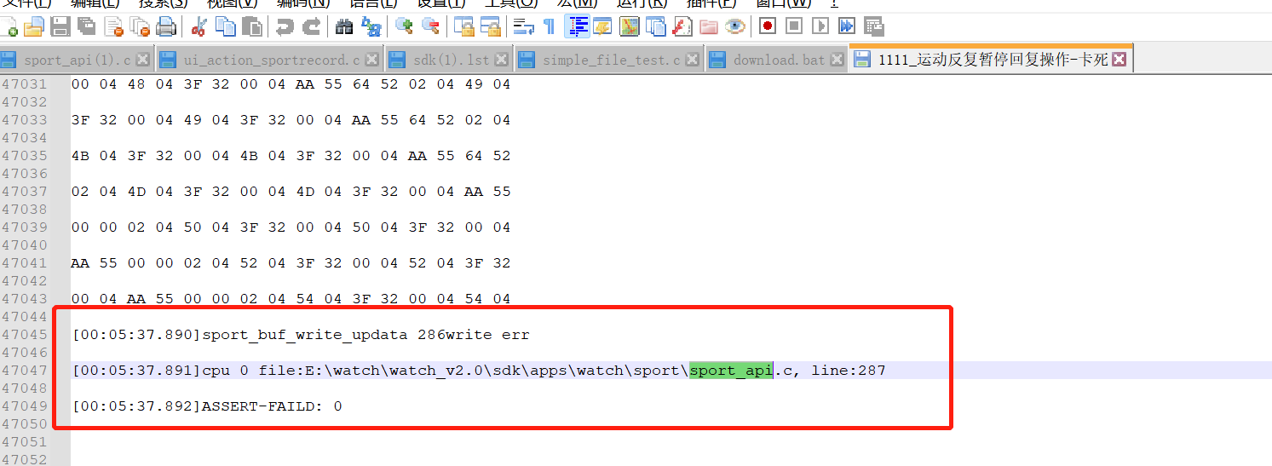
Task: Open the Function List icon
Action: click(x=682, y=27)
